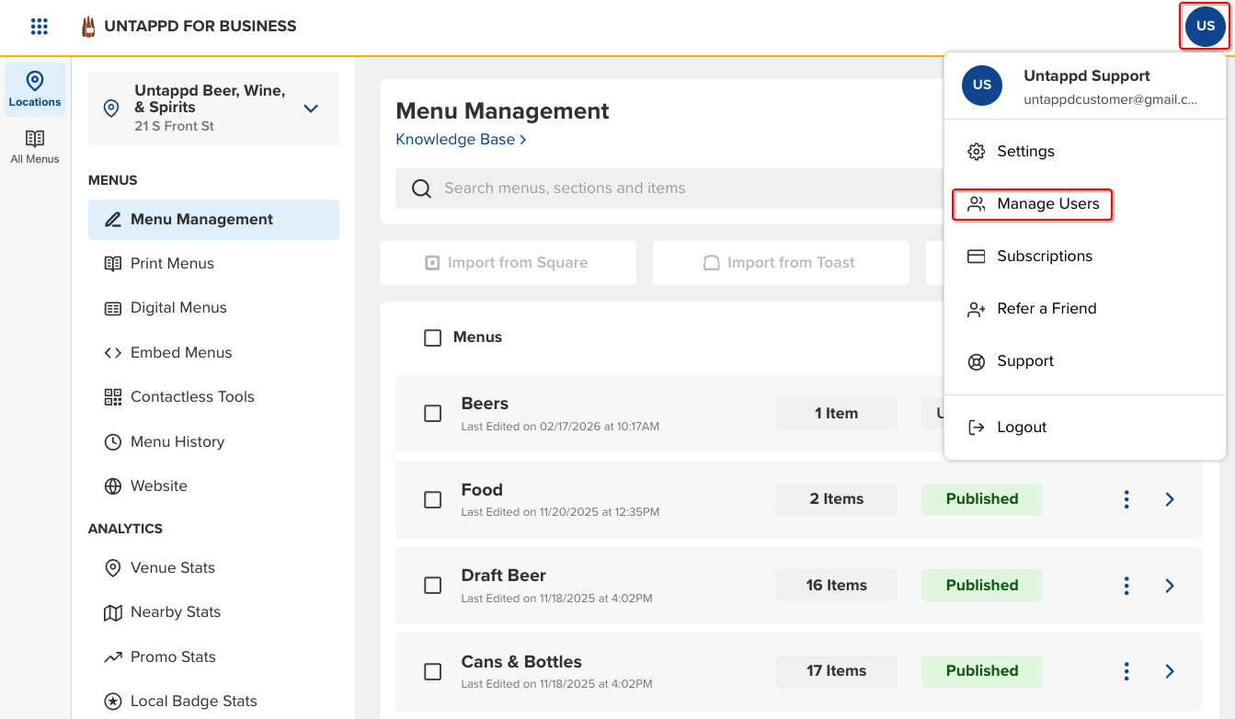Open the apps grid launcher icon
The width and height of the screenshot is (1235, 719).
click(39, 27)
